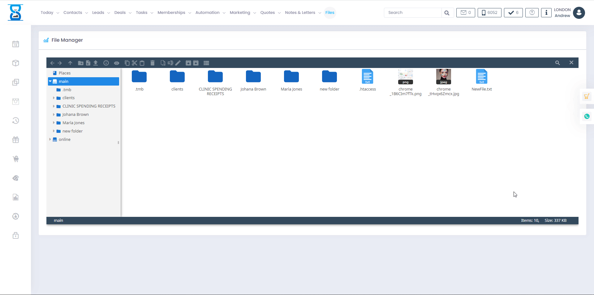
Task: Expand the online drive node
Action: (50, 139)
